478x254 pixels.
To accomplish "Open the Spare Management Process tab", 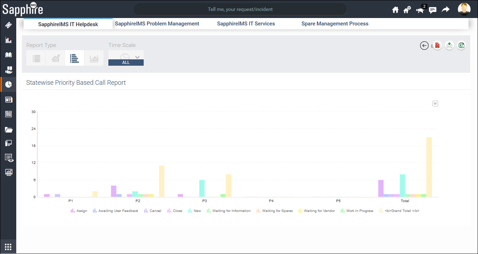I will pos(335,23).
